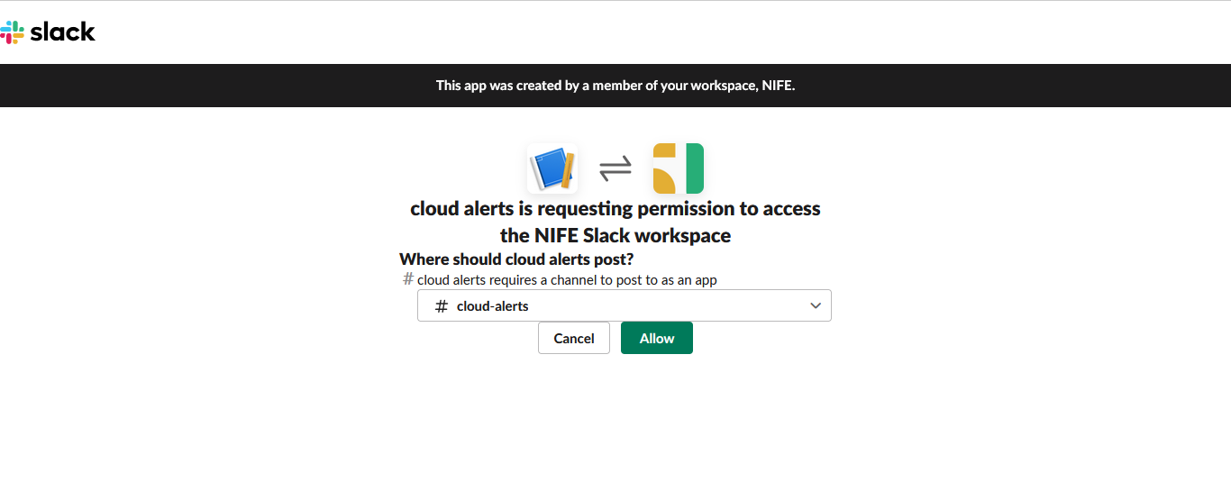
Task: Click the NIFE workspace icon
Action: coord(679,168)
